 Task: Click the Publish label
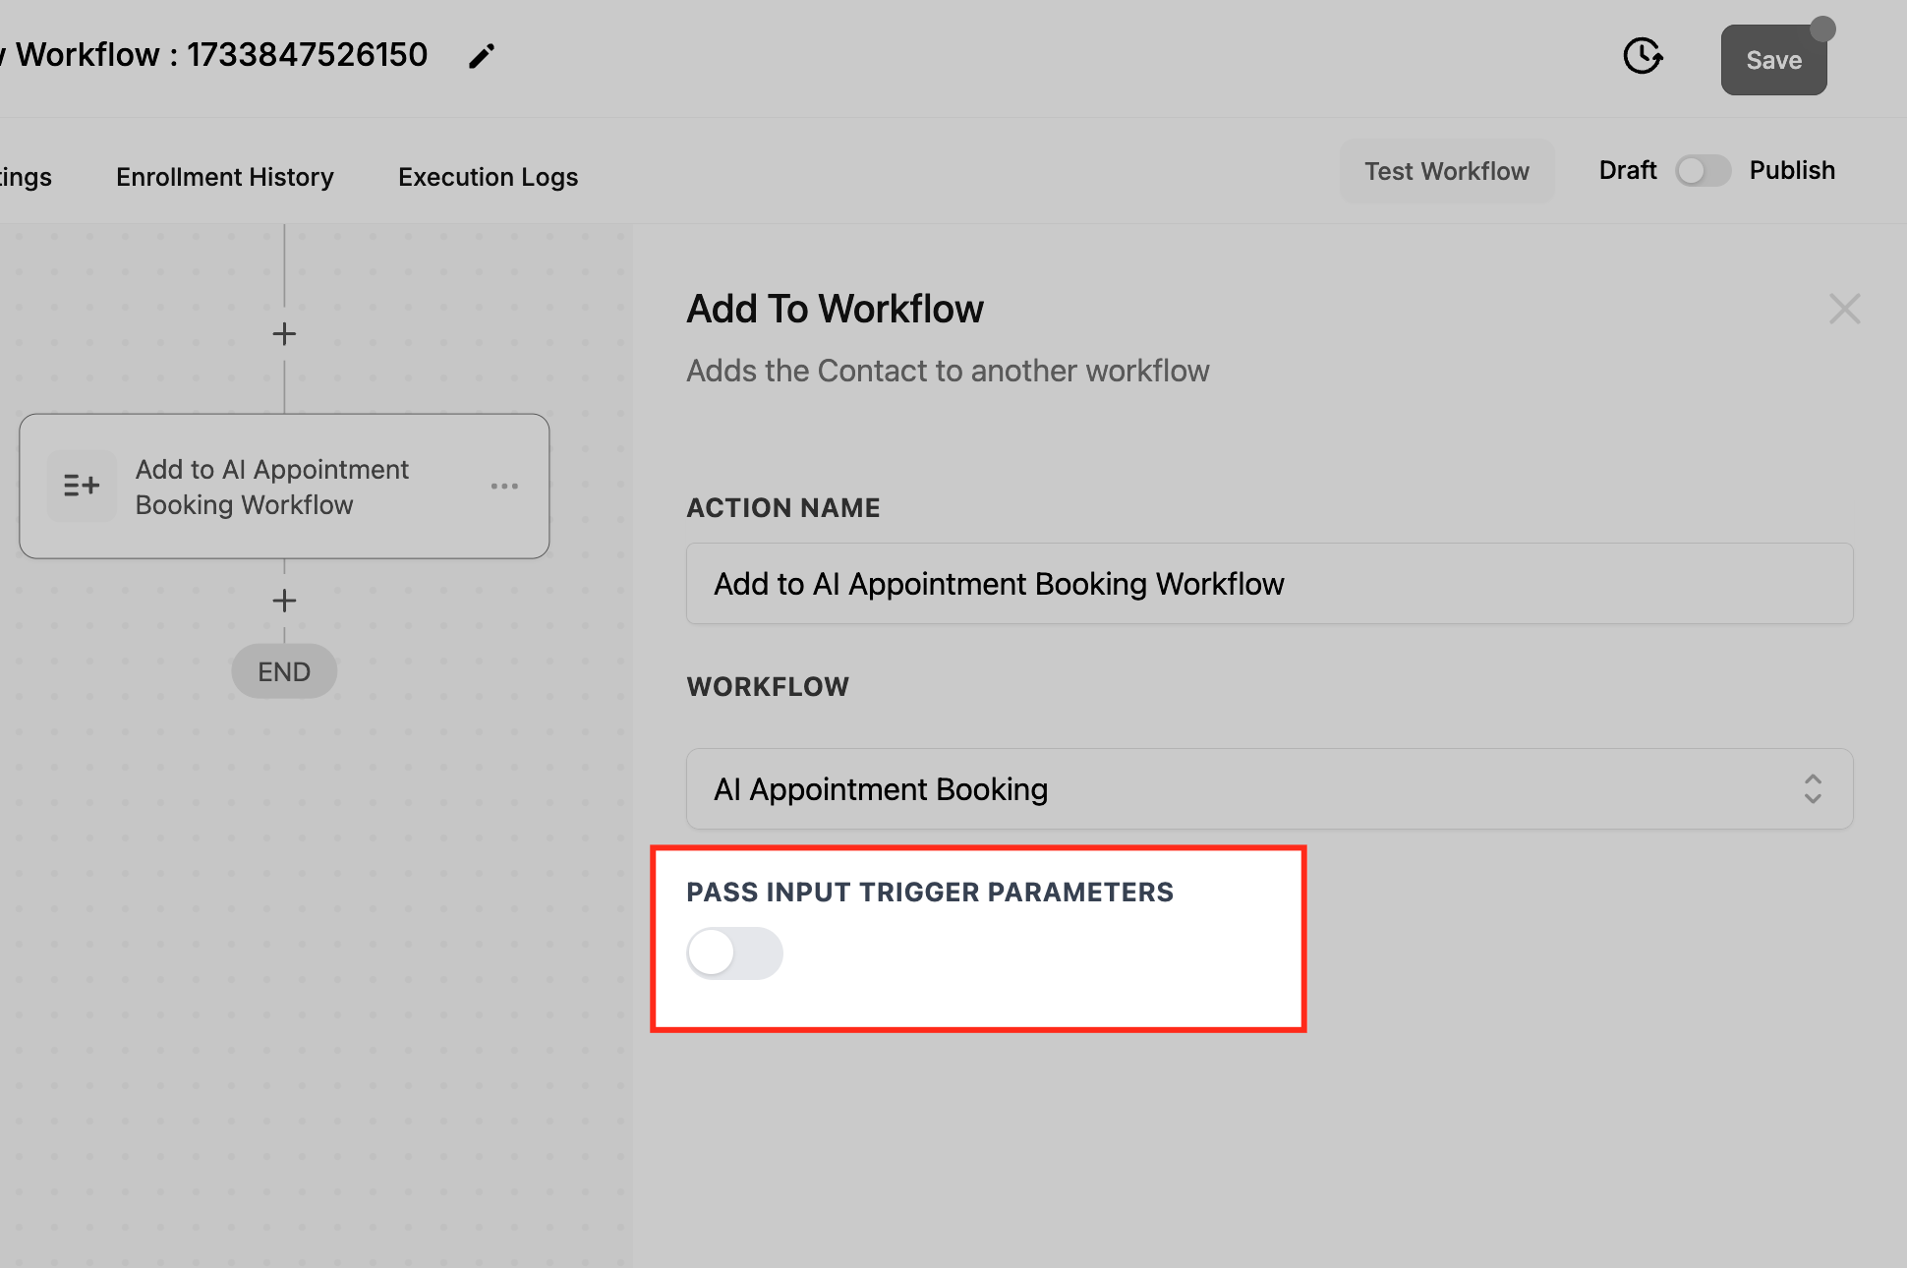pyautogui.click(x=1791, y=171)
